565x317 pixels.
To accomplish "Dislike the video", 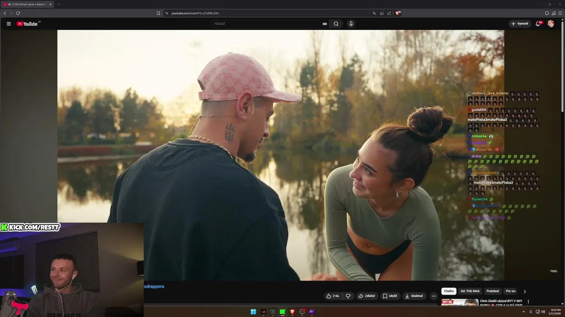I will (x=348, y=296).
